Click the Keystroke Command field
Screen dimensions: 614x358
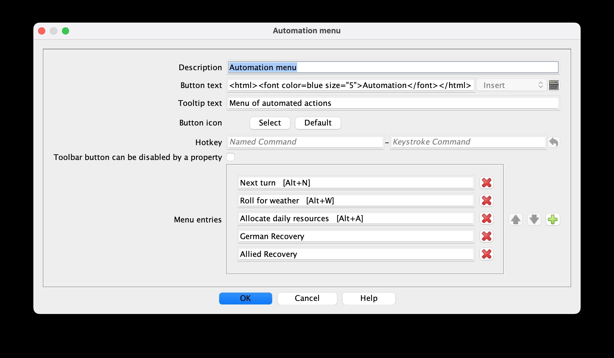468,142
